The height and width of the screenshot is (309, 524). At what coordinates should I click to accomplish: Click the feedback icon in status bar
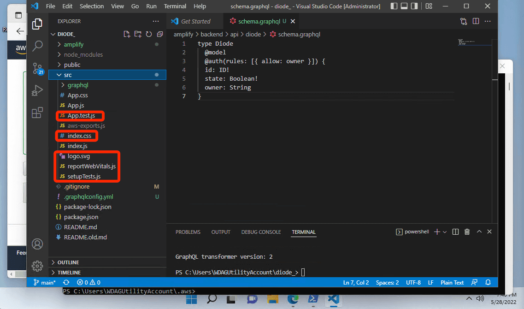click(x=474, y=283)
